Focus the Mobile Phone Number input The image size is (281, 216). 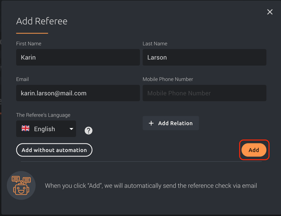click(204, 93)
